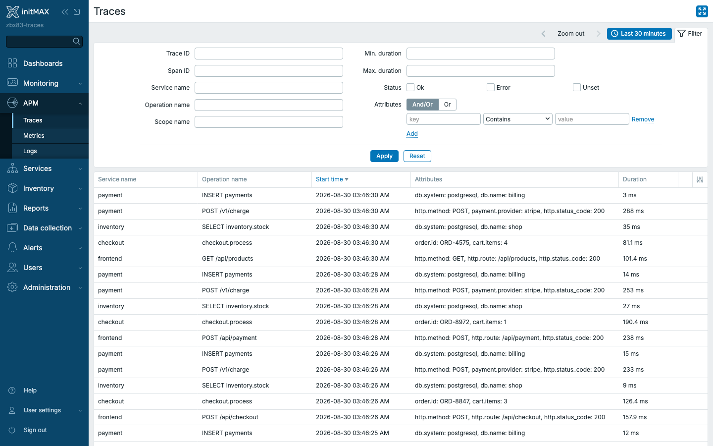The height and width of the screenshot is (446, 713).
Task: Sort by Start time column header
Action: (332, 179)
